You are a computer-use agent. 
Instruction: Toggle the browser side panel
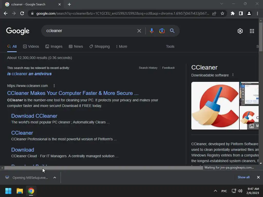tap(241, 13)
